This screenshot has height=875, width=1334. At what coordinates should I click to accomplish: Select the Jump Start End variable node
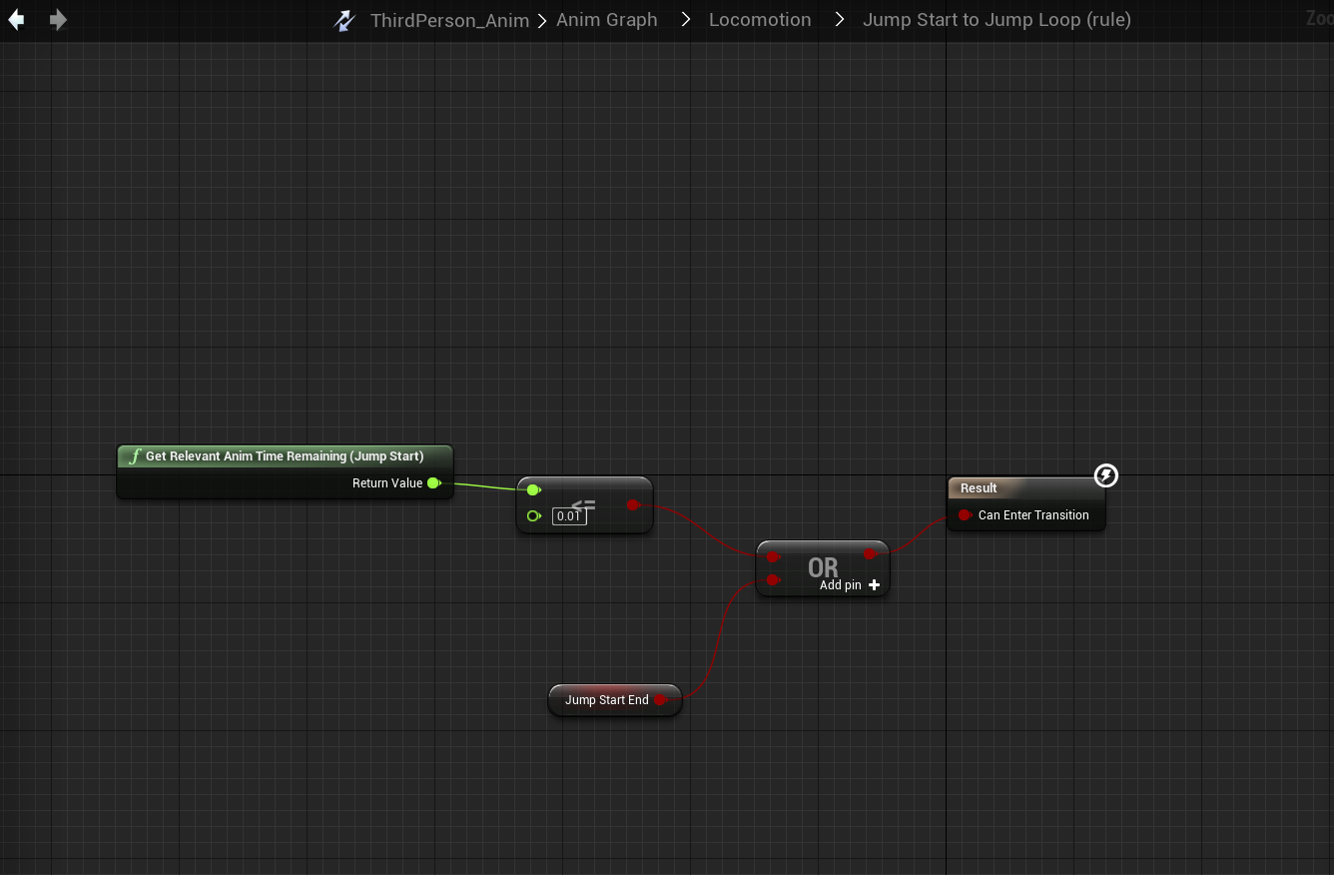pyautogui.click(x=606, y=700)
